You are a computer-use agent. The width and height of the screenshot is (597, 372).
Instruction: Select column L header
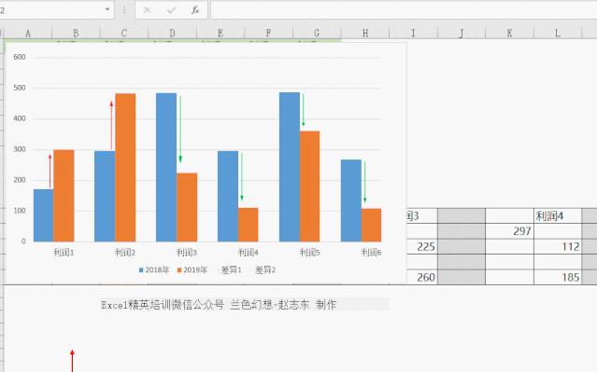pyautogui.click(x=558, y=34)
